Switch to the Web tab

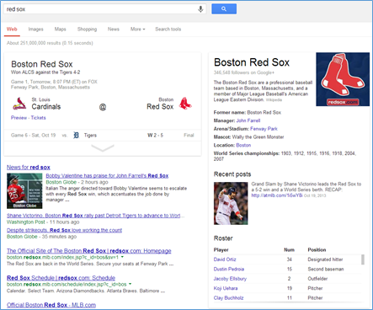tap(12, 29)
